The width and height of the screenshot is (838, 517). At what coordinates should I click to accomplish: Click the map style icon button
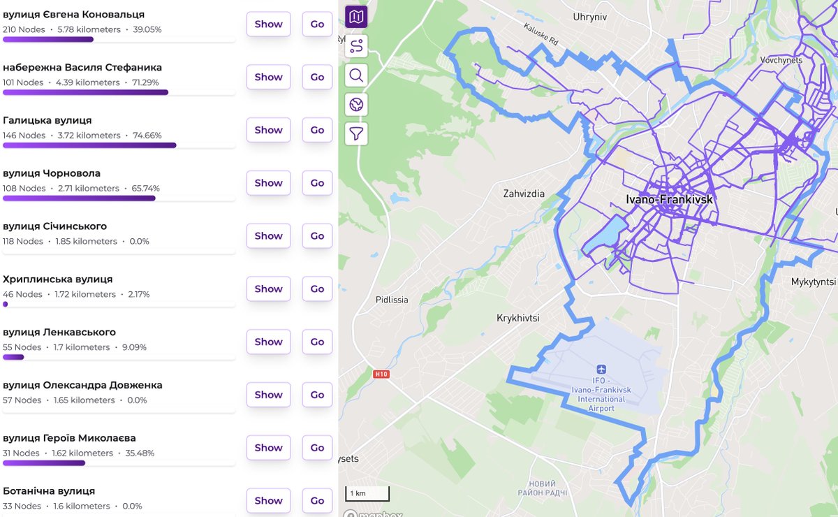click(x=356, y=16)
